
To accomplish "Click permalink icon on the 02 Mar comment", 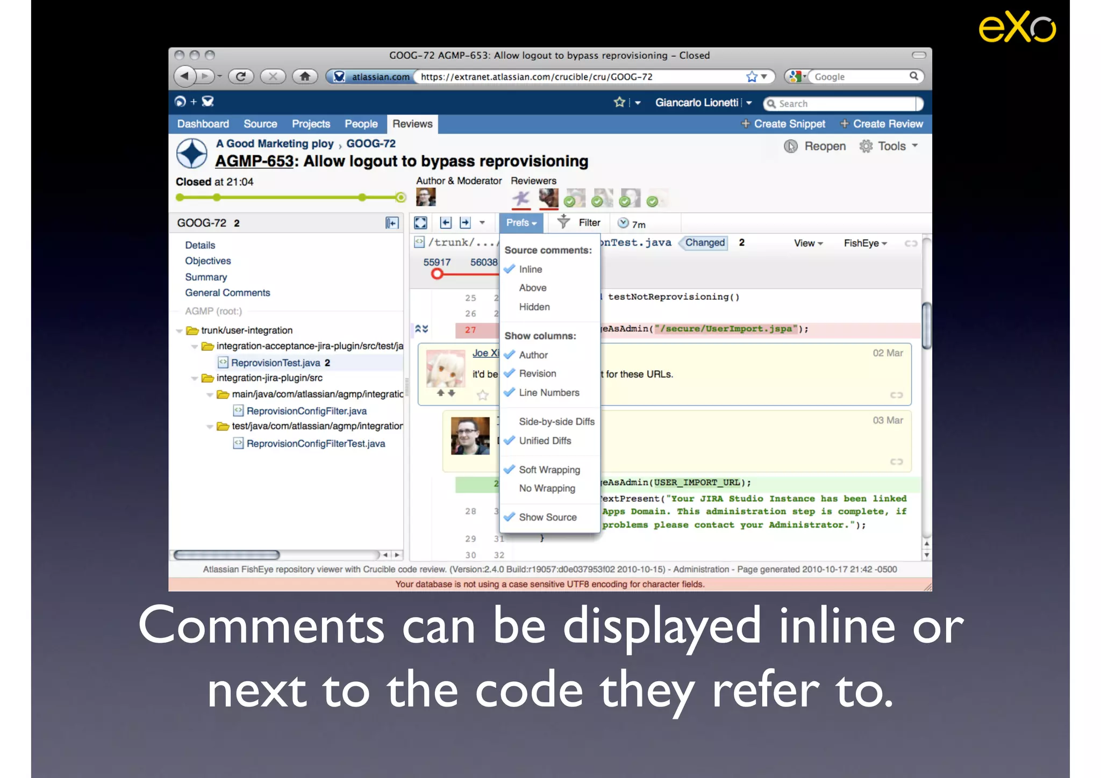I will [x=896, y=395].
